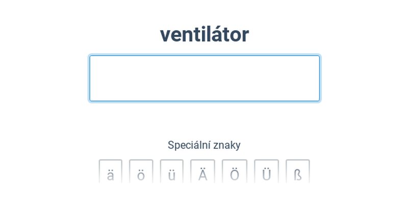This screenshot has height=204, width=408.
Task: Select the Czech prompt word to translate
Action: pos(204,34)
